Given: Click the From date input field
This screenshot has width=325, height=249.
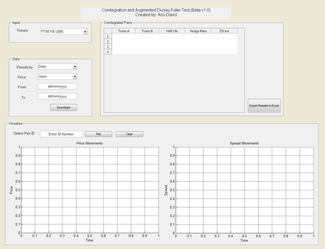Looking at the screenshot, I should pos(57,86).
